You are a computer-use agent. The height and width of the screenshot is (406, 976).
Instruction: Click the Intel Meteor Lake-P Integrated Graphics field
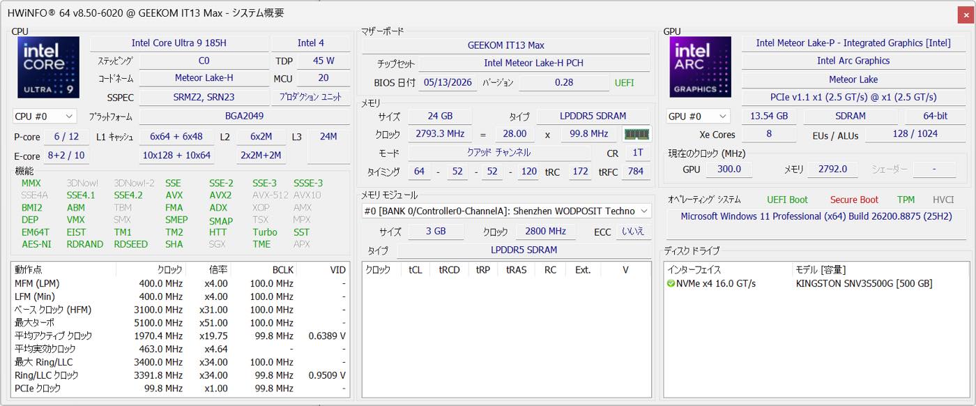click(x=853, y=43)
